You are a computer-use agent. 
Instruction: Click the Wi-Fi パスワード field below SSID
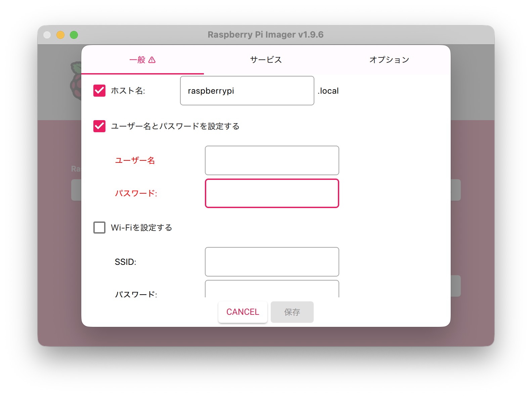click(x=272, y=290)
